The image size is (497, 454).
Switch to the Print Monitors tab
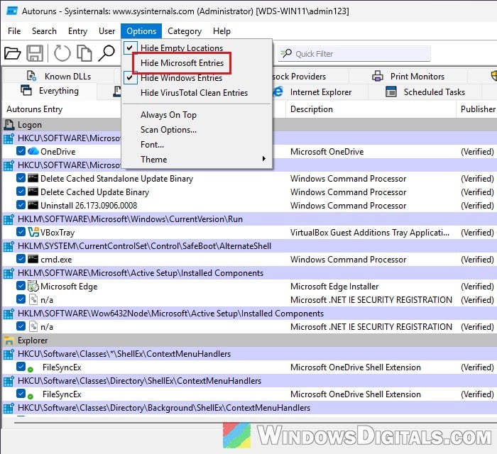(408, 77)
